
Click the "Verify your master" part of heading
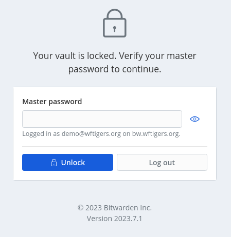click(157, 56)
